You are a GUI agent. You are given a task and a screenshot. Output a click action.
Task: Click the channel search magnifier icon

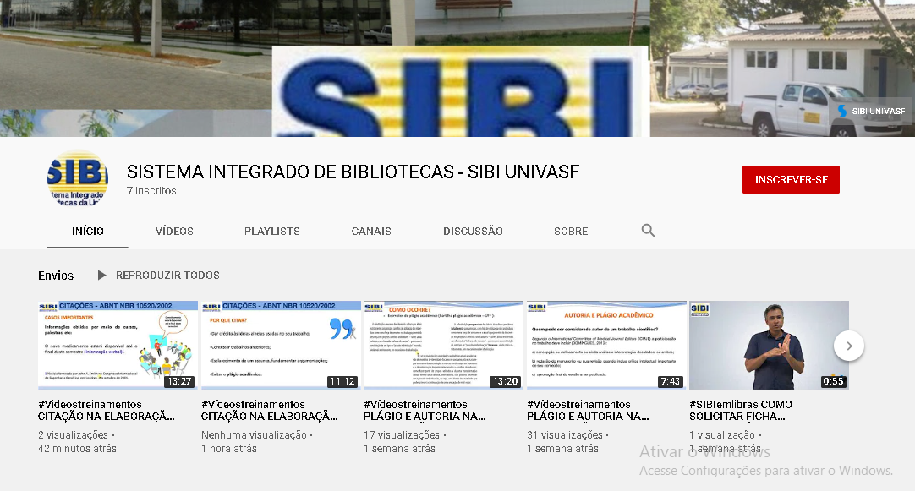pos(648,231)
